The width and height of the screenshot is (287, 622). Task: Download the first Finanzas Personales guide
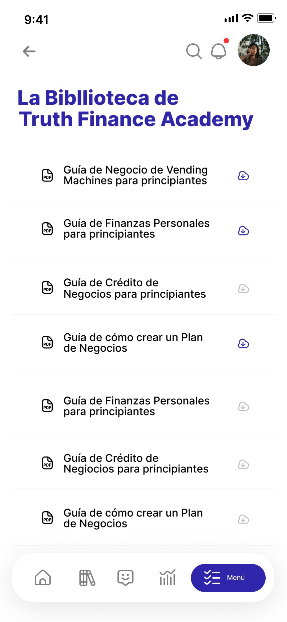243,231
